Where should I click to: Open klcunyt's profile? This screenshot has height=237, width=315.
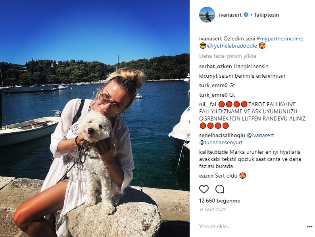pyautogui.click(x=208, y=76)
